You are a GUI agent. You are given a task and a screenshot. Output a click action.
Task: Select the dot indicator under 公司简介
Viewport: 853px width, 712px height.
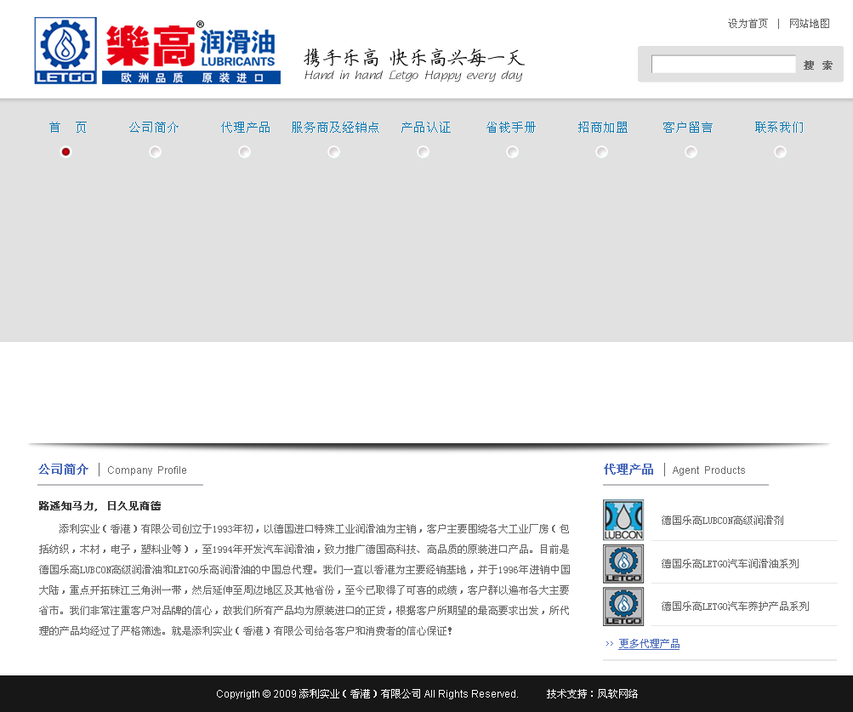point(155,151)
